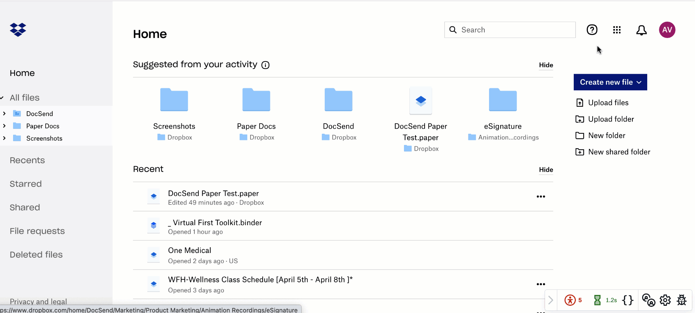Click the curly braces code icon
The width and height of the screenshot is (695, 313).
point(628,300)
